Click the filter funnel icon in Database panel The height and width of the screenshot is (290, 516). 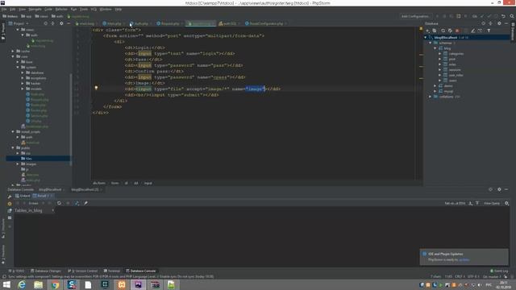pyautogui.click(x=489, y=31)
